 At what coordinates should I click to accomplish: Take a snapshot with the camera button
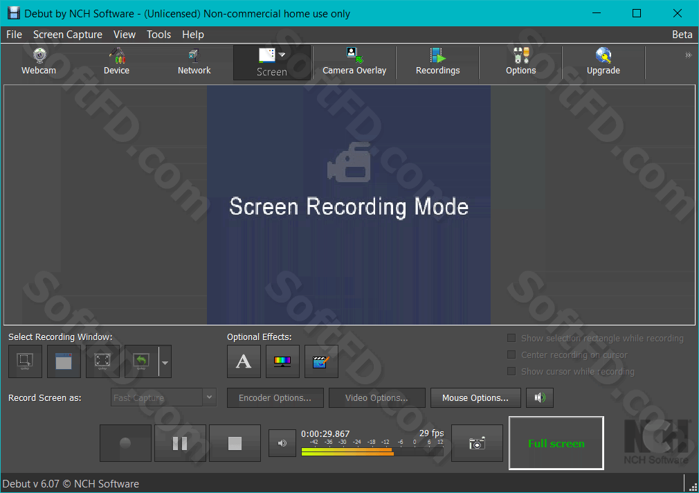(x=477, y=443)
